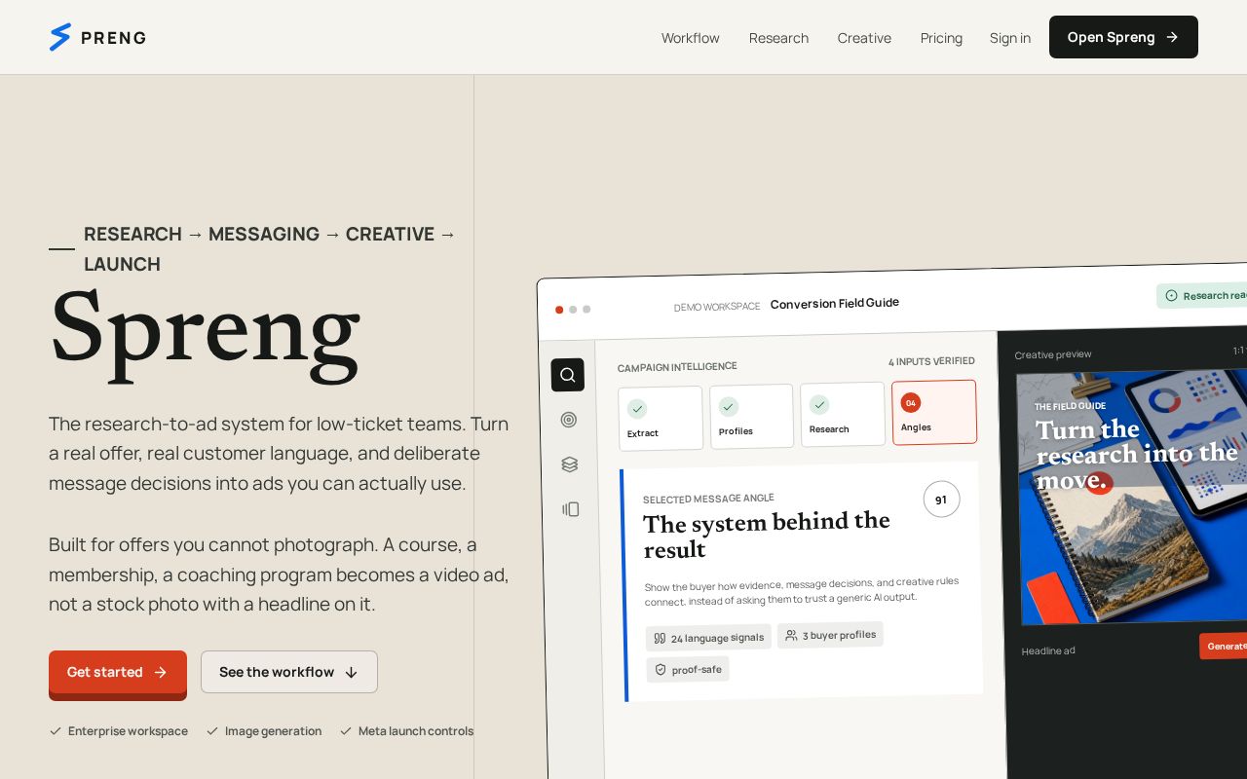Viewport: 1247px width, 779px height.
Task: Select the columns icon in demo sidebar
Action: (x=571, y=509)
